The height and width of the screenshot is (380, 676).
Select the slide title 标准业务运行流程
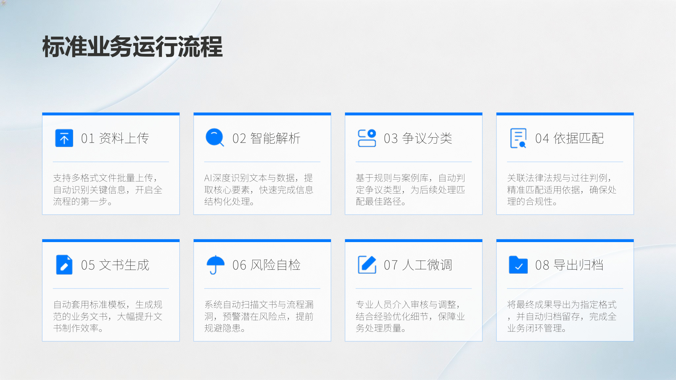pos(132,47)
